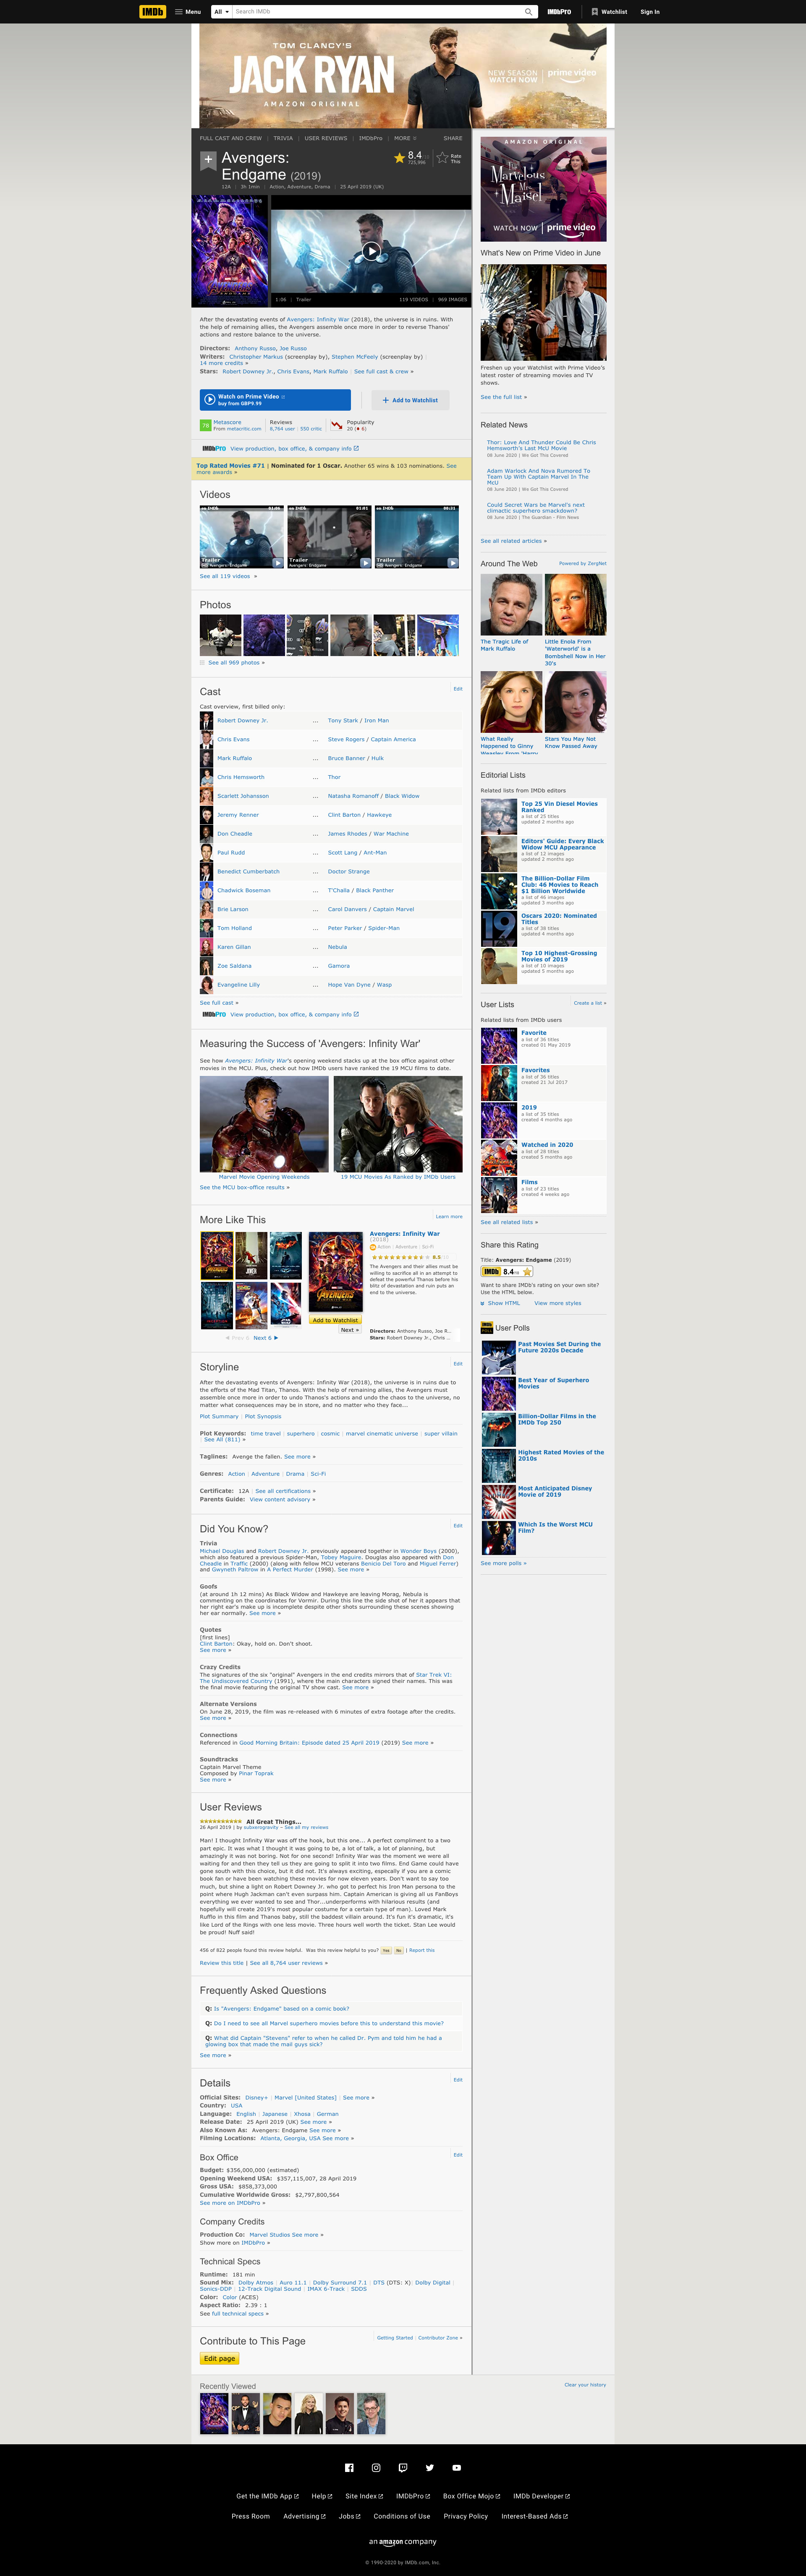
Task: Open the hamburger Menu in header
Action: point(187,12)
